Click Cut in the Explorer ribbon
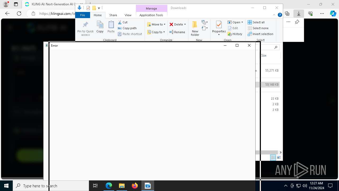 (123, 22)
